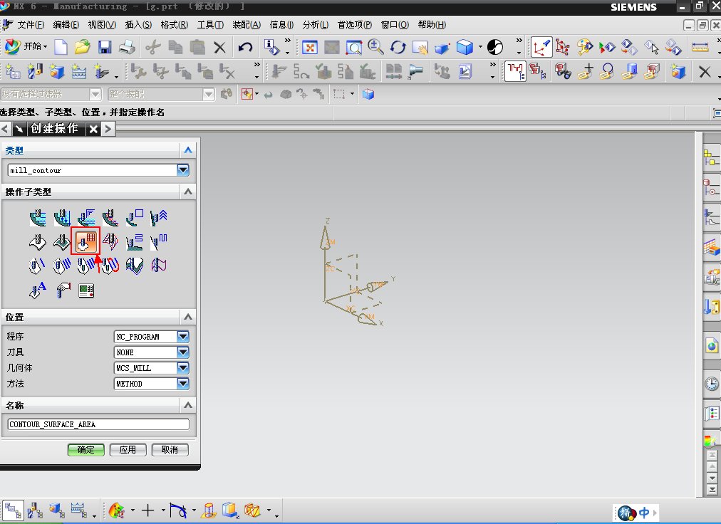Screen dimensions: 721x524
Task: Activate the Pan hand icon
Action: point(420,47)
